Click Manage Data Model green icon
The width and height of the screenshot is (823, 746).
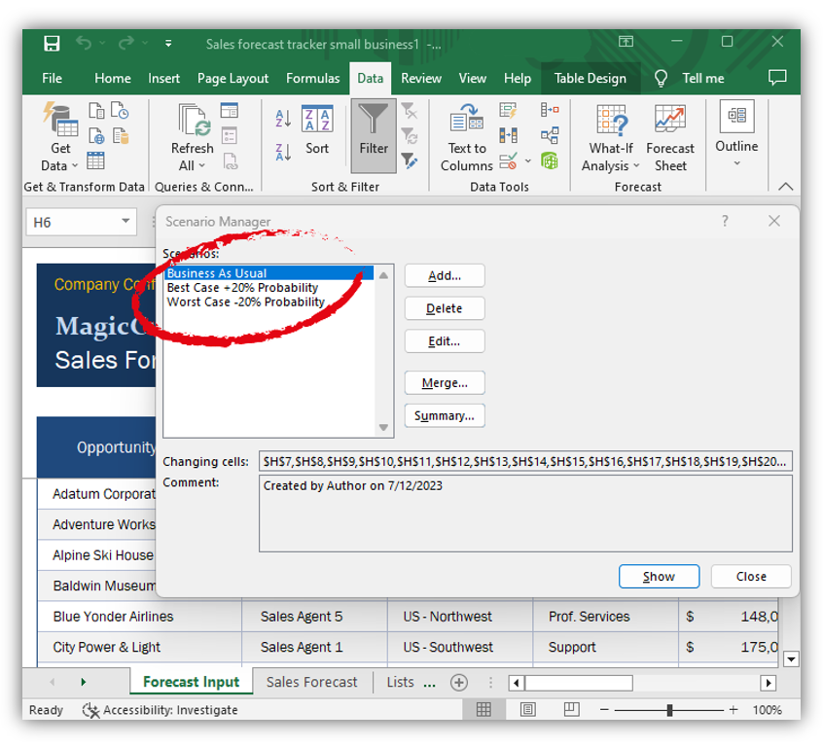550,160
